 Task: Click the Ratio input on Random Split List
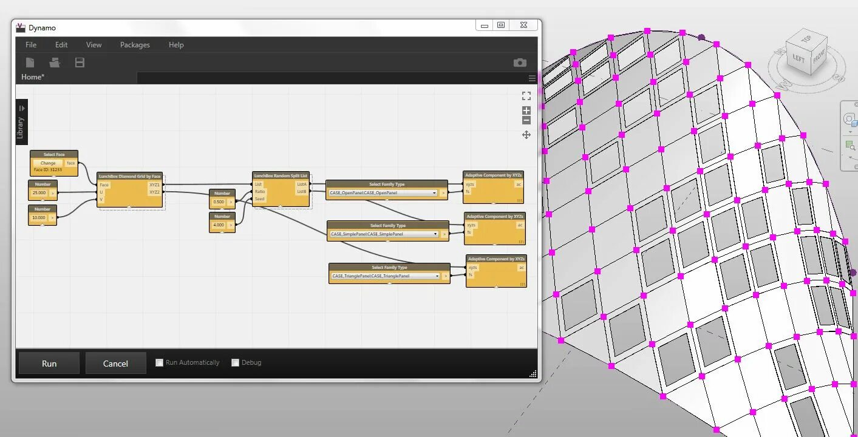[x=260, y=191]
